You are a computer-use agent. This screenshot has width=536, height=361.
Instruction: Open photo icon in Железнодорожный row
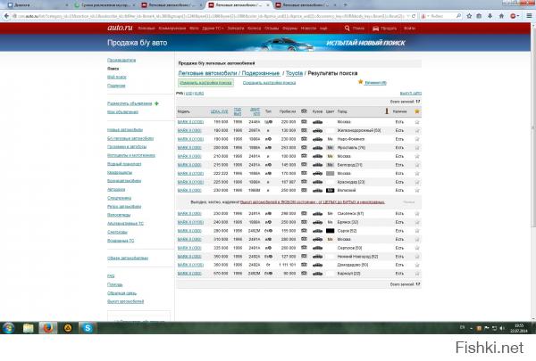[x=304, y=130]
